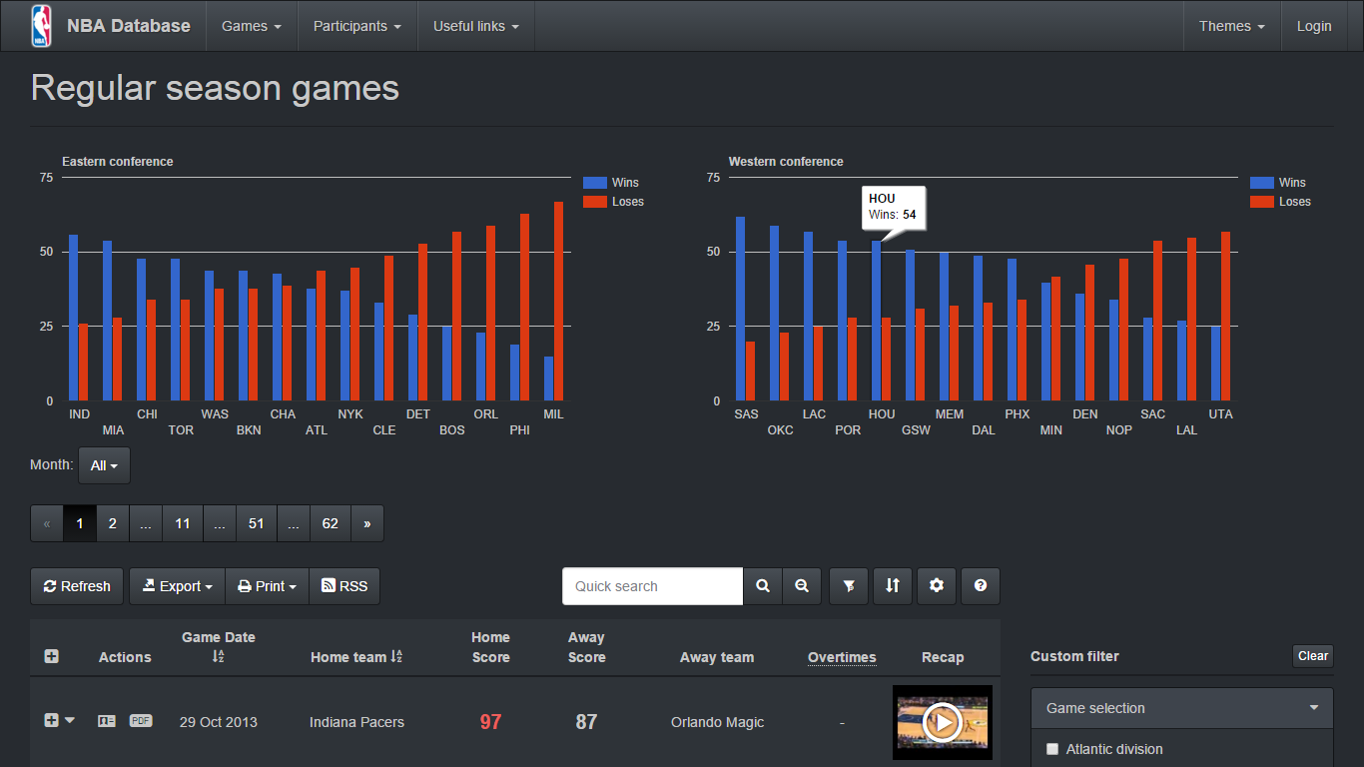The height and width of the screenshot is (767, 1364).
Task: Click the help question mark icon
Action: click(x=981, y=586)
